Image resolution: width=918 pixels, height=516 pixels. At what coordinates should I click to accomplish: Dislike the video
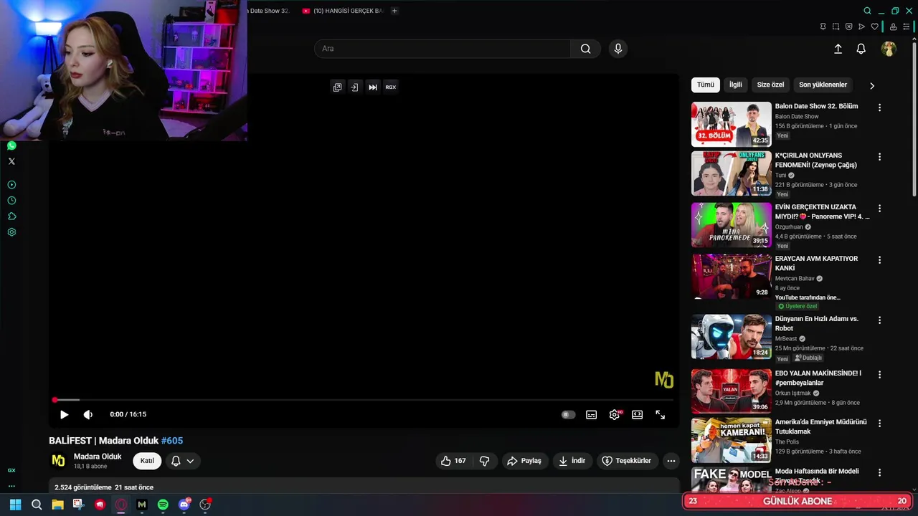(x=485, y=461)
